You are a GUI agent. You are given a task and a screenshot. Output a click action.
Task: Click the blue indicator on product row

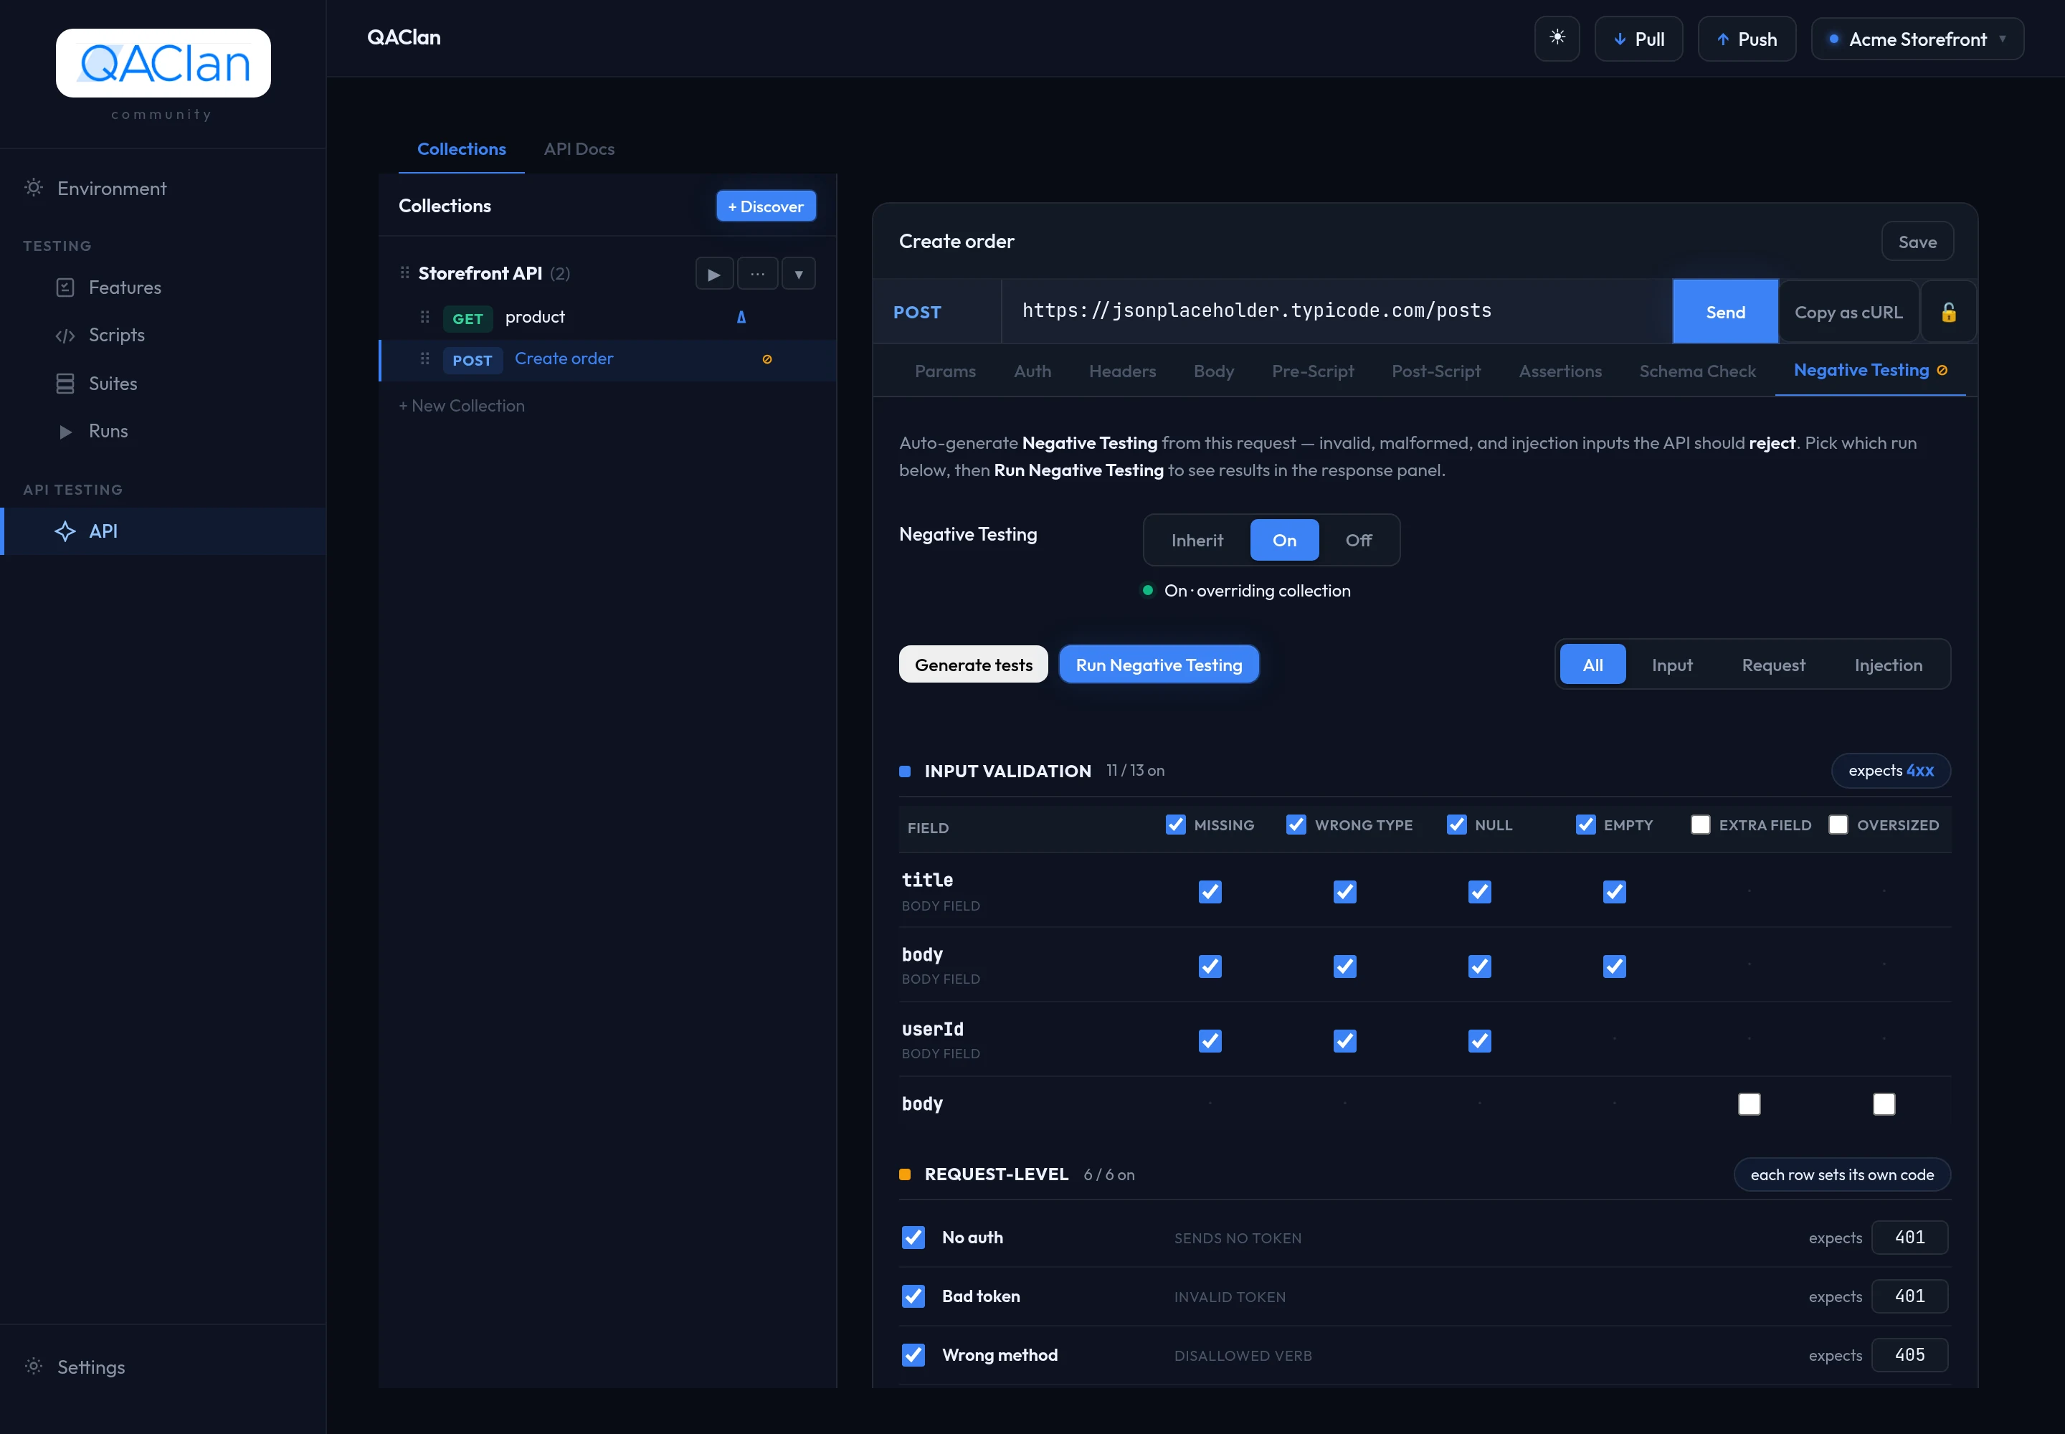(x=741, y=317)
